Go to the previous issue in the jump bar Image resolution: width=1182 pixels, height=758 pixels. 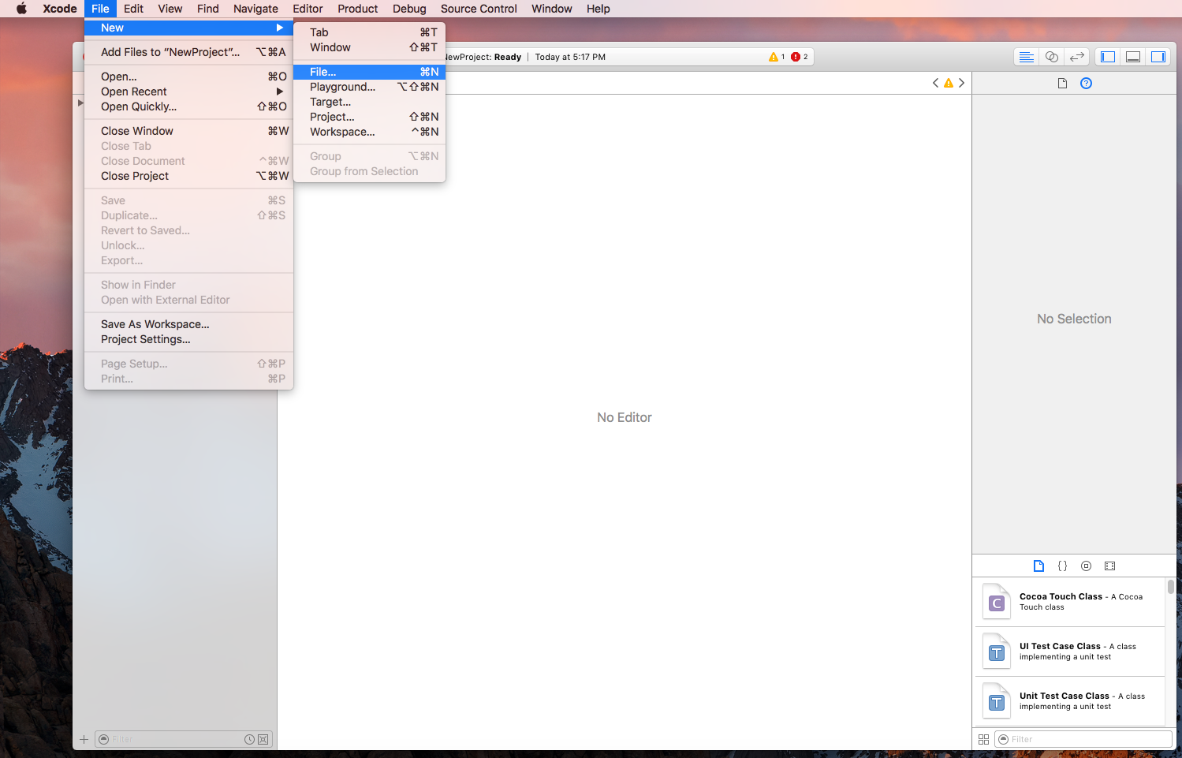pos(935,83)
